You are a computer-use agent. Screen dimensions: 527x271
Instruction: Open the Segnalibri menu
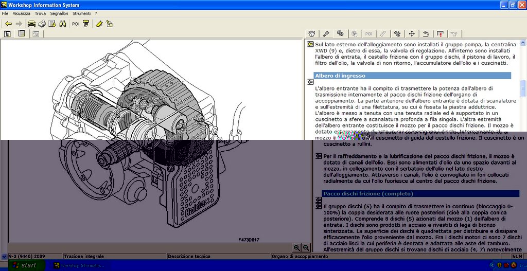[59, 14]
